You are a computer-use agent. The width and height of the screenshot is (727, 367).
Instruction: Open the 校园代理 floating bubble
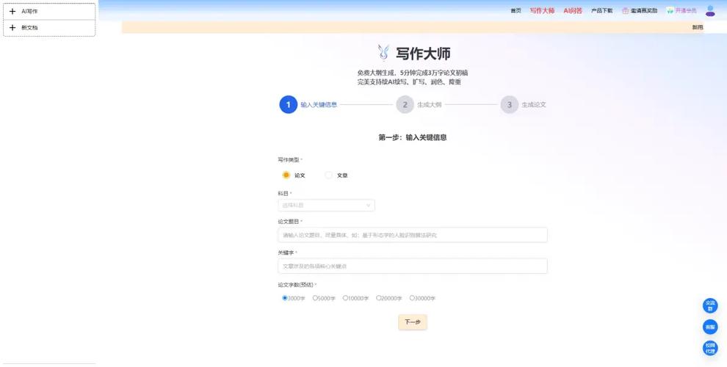click(710, 349)
